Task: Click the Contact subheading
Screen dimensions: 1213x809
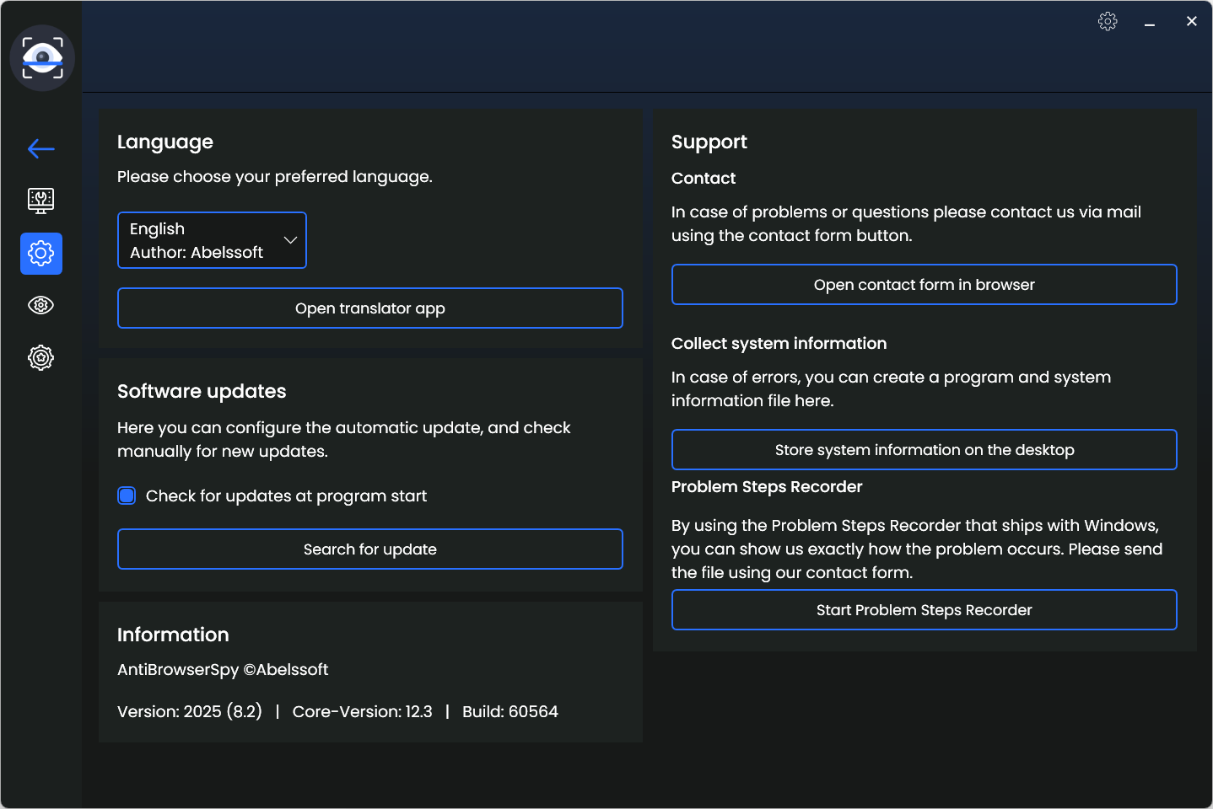Action: tap(704, 178)
